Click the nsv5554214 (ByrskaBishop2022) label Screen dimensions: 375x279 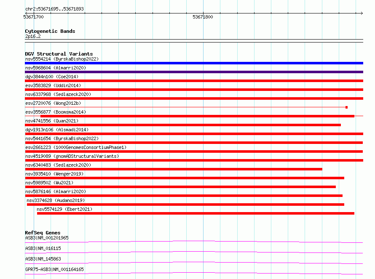click(62, 59)
